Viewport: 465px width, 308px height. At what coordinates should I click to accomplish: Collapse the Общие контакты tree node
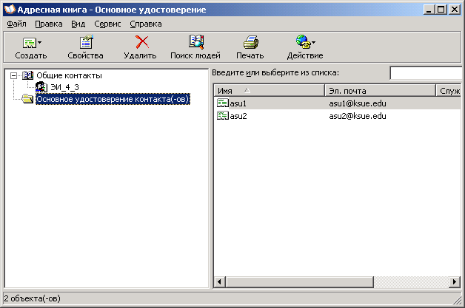coord(13,76)
